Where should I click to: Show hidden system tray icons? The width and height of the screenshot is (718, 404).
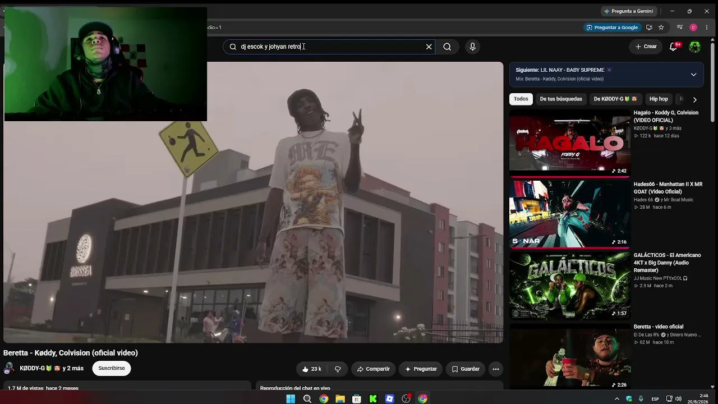click(617, 399)
